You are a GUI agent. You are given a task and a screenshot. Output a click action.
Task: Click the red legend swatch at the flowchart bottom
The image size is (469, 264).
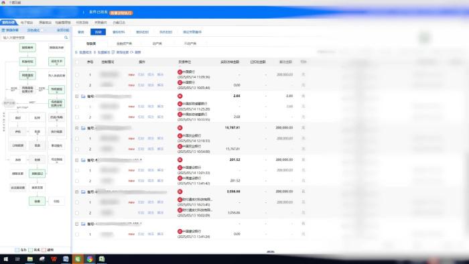coord(44,250)
